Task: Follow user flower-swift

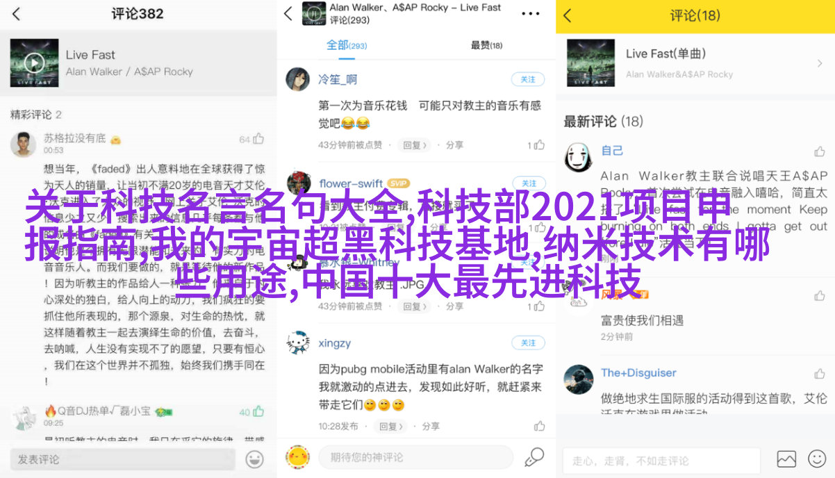Action: [x=529, y=183]
